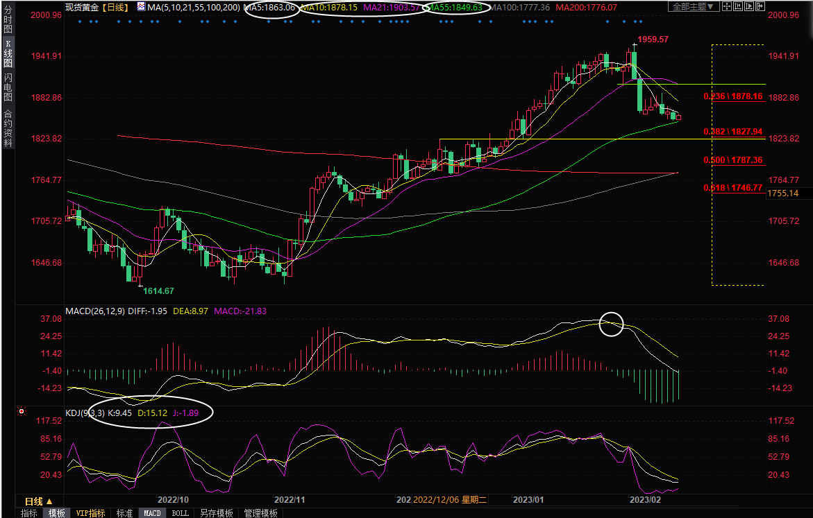Switch to the 标准 template
This screenshot has height=518, width=813.
pyautogui.click(x=124, y=513)
